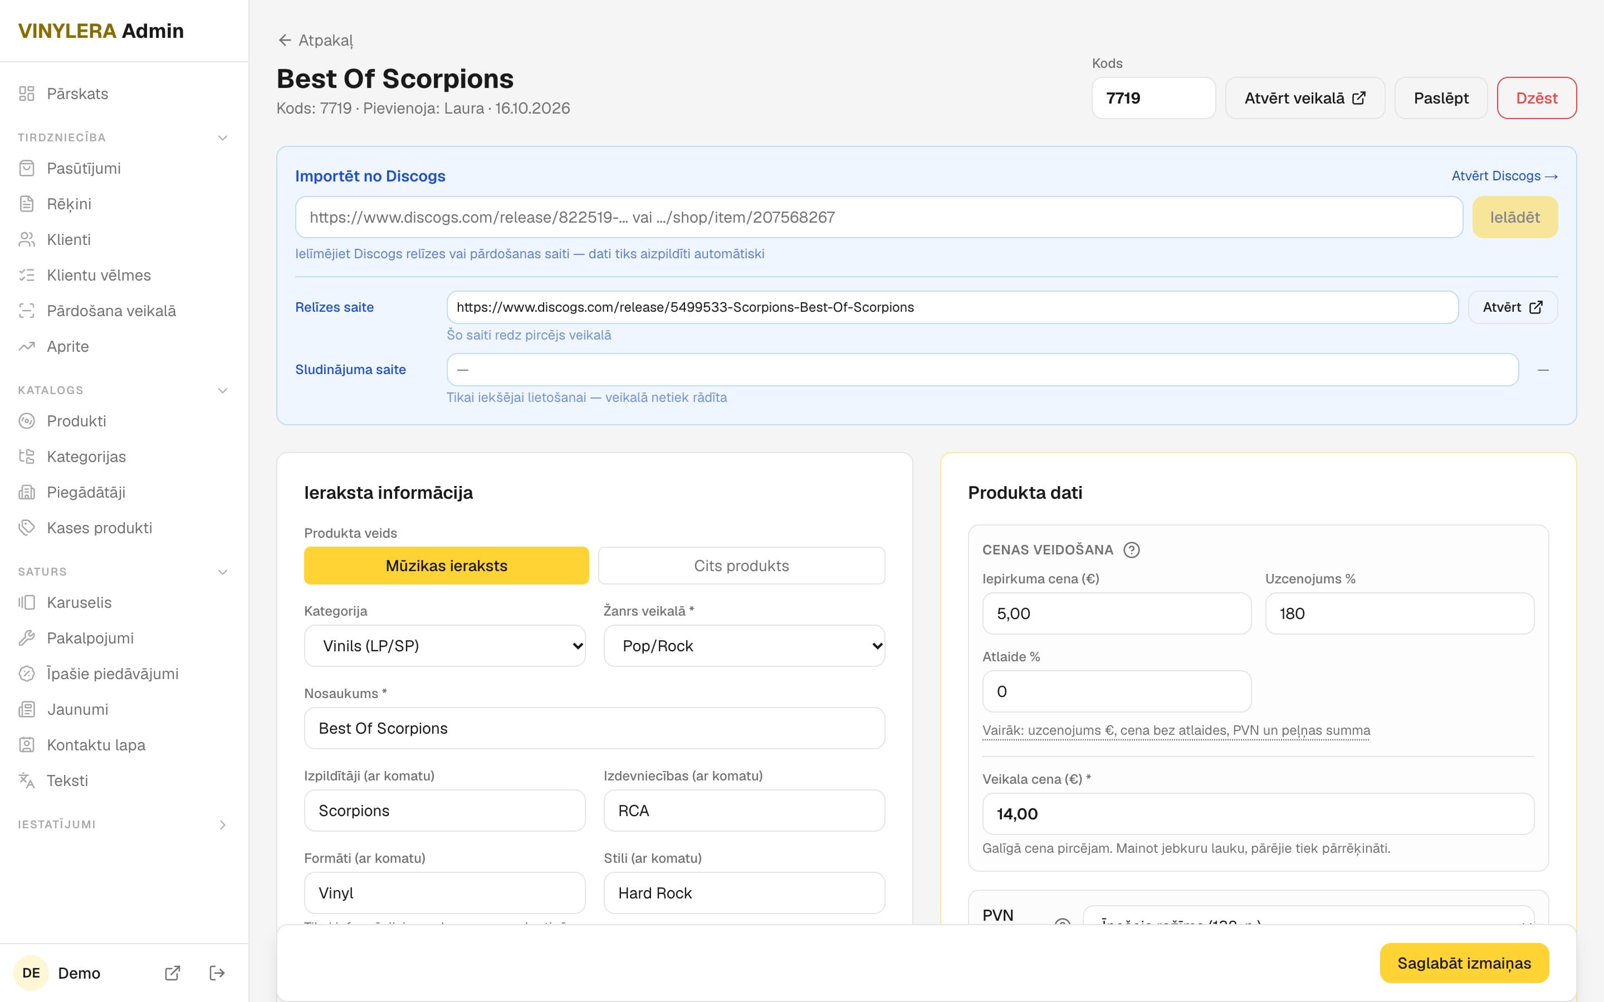The height and width of the screenshot is (1002, 1604).
Task: Click the Klienti people icon
Action: (x=27, y=240)
